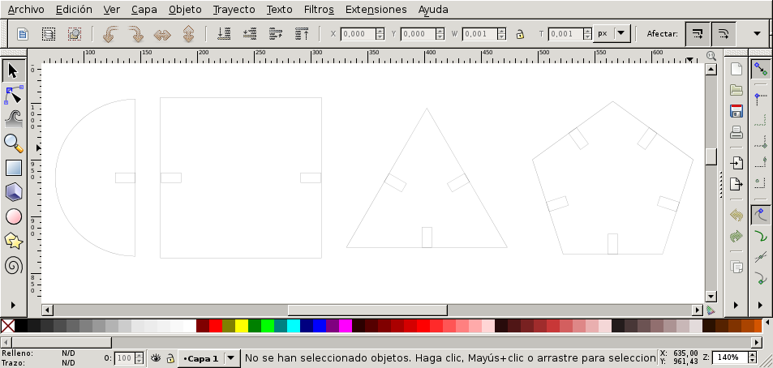Screen dimensions: 773x368
Task: Open the Filtros menu
Action: coord(319,10)
